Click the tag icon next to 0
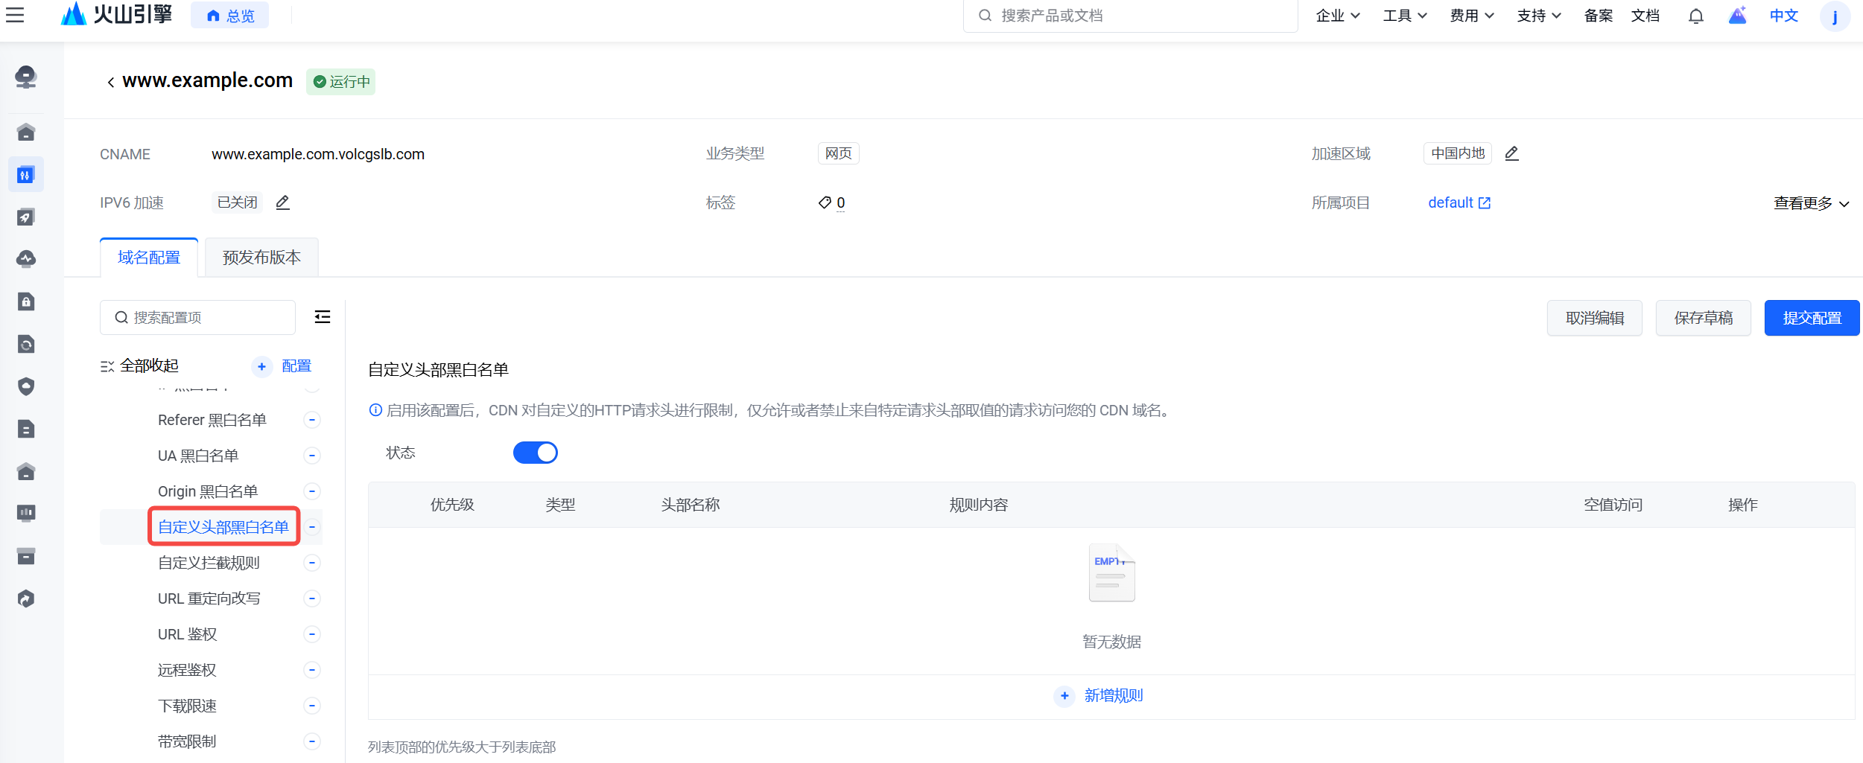Screen dimensions: 1863x763 point(824,202)
